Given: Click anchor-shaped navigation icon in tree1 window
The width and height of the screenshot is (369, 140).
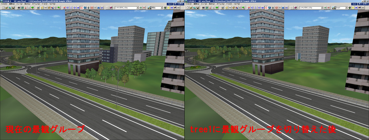Looking at the screenshot, I should 255,8.
